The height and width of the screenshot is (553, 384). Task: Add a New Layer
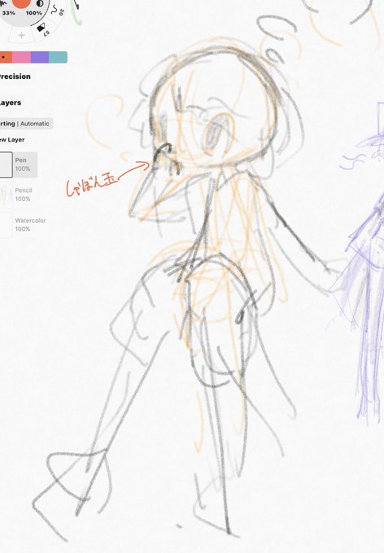pyautogui.click(x=12, y=140)
